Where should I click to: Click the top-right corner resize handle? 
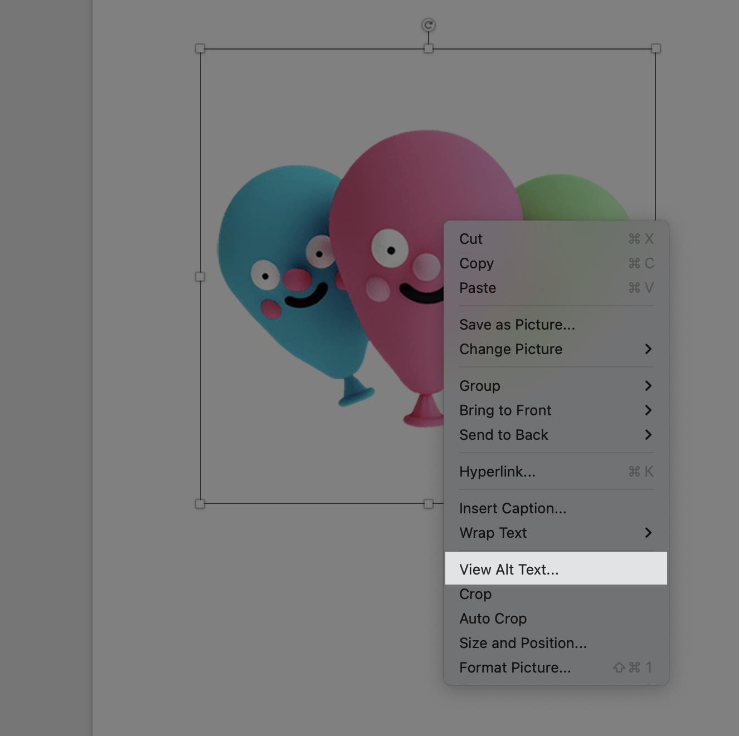pos(656,49)
